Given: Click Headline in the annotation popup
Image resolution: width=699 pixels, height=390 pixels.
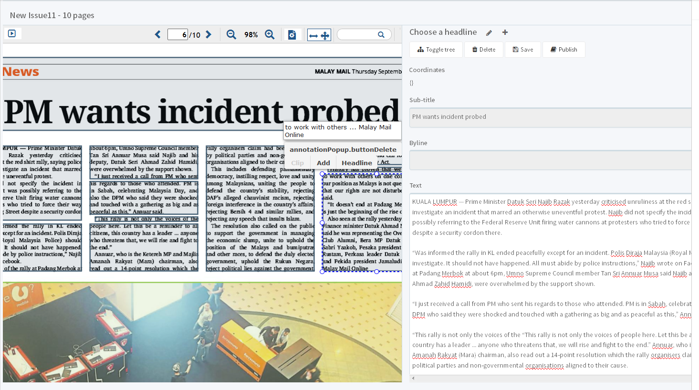Looking at the screenshot, I should tap(357, 163).
